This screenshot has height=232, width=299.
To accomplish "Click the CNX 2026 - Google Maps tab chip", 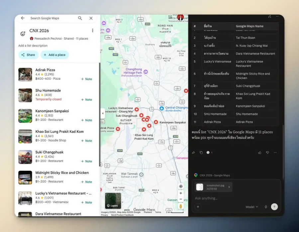I will pos(212,175).
